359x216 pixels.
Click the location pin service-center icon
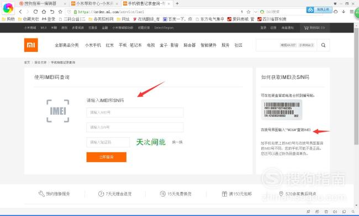[281, 193]
